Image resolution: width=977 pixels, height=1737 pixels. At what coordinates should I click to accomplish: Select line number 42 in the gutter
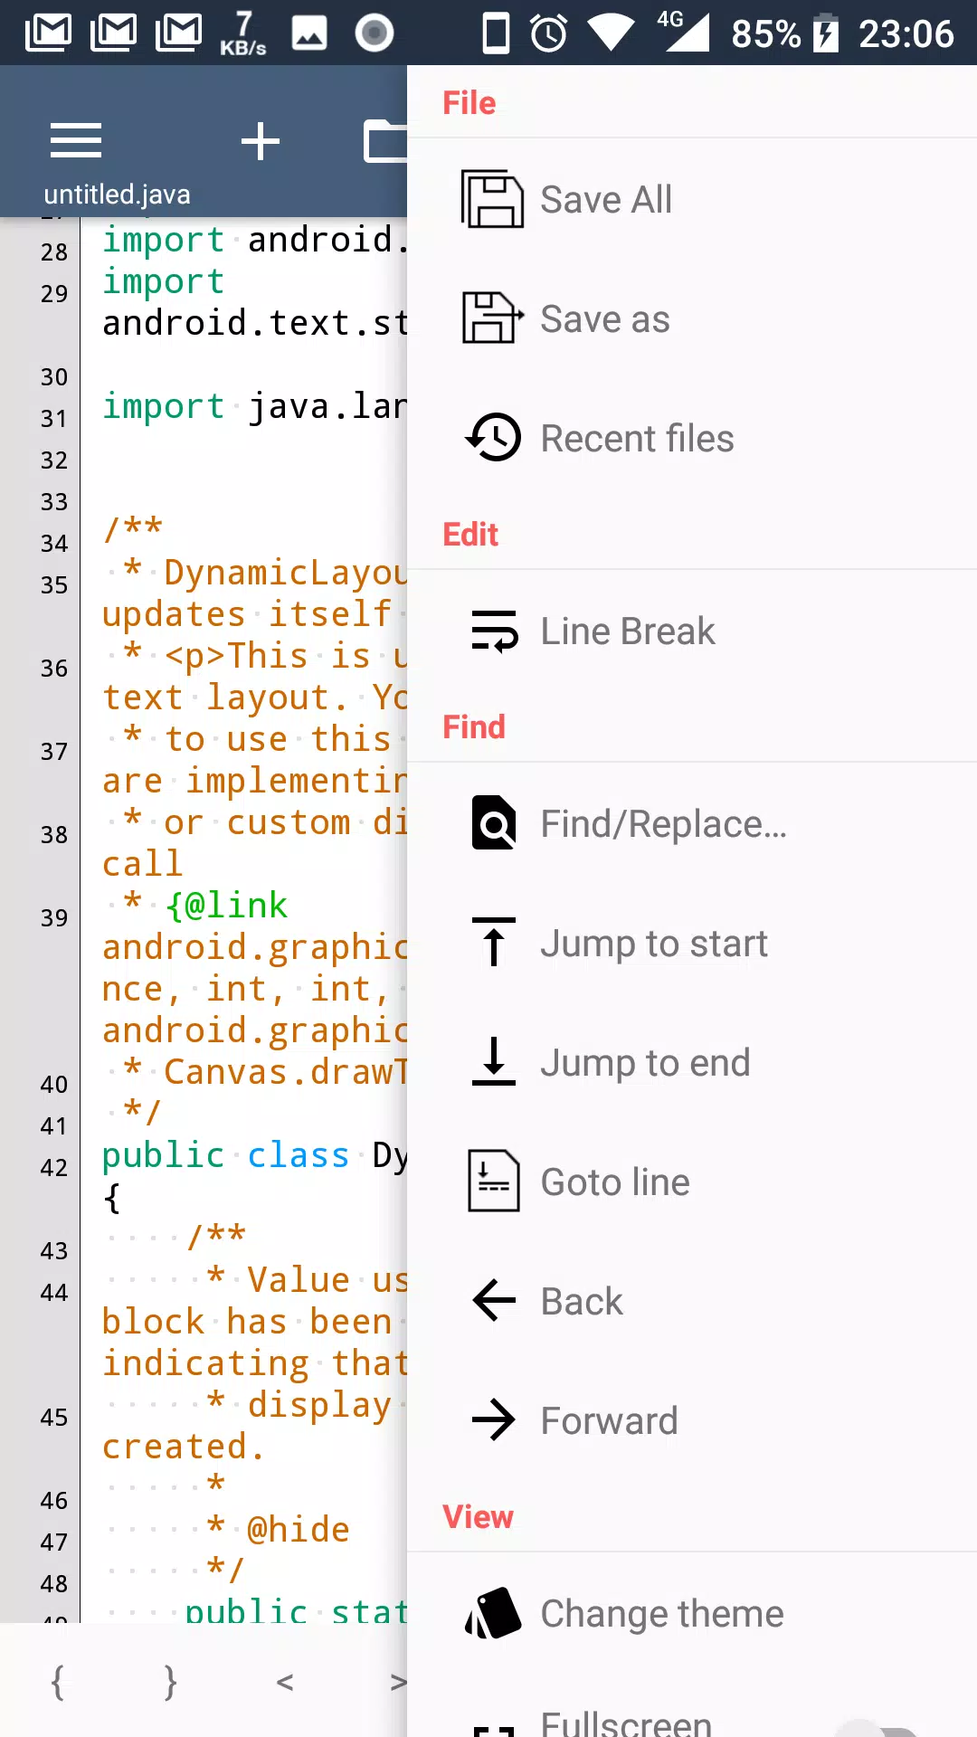(53, 1168)
